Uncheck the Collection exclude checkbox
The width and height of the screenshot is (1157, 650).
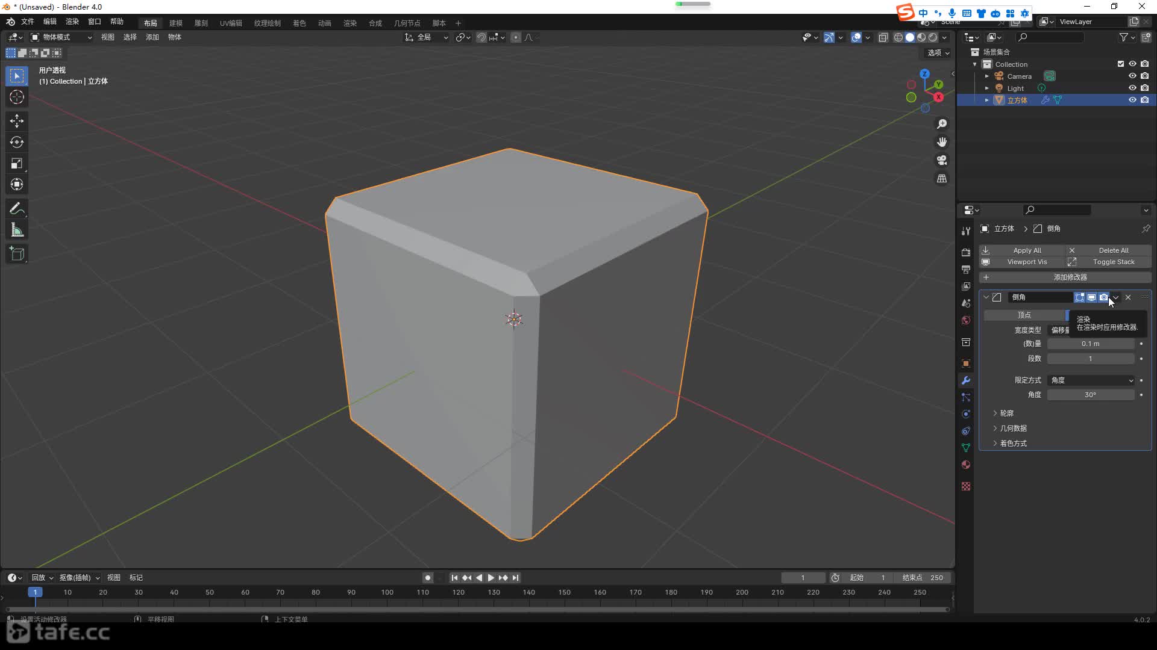coord(1121,64)
